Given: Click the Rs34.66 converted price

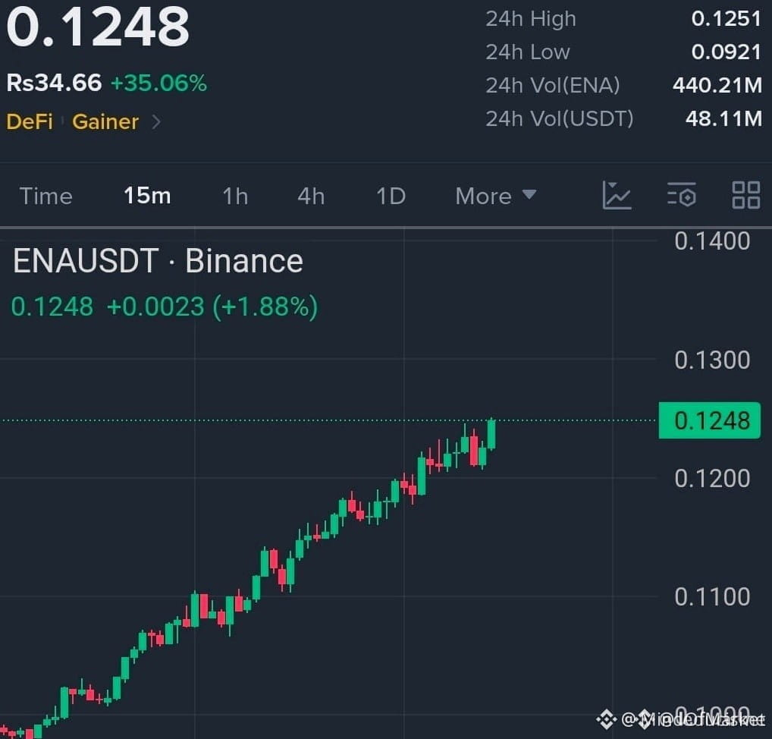Looking at the screenshot, I should 54,82.
